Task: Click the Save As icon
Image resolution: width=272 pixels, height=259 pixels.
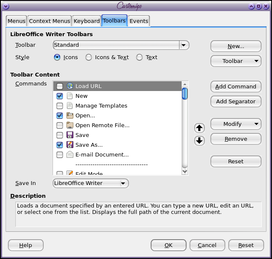Action: [x=70, y=145]
